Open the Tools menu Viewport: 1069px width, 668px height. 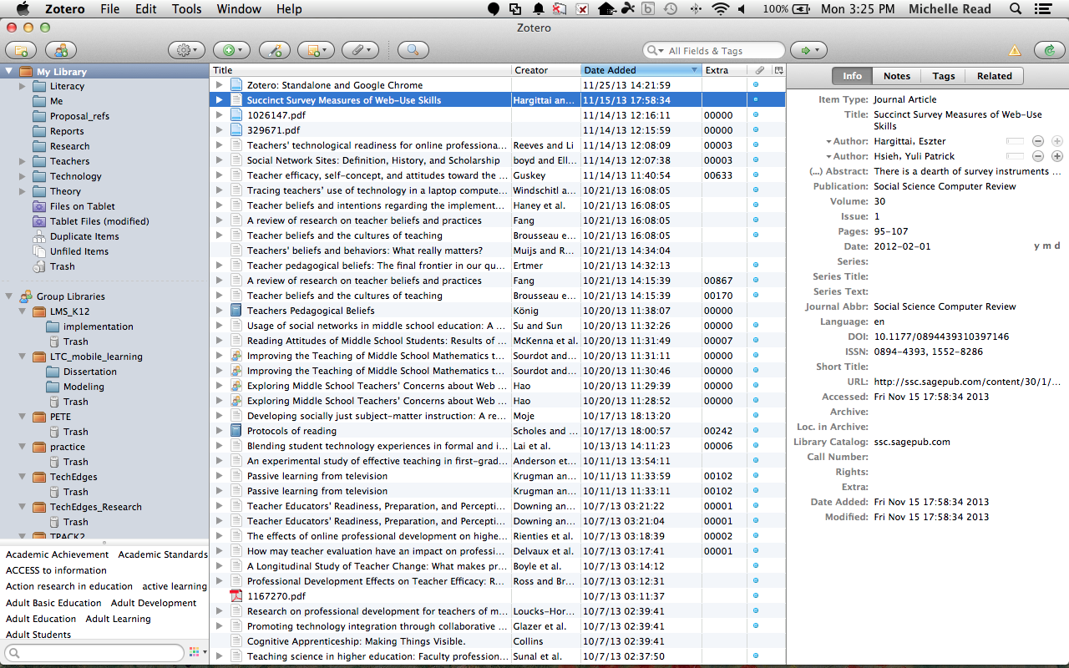[x=186, y=9]
